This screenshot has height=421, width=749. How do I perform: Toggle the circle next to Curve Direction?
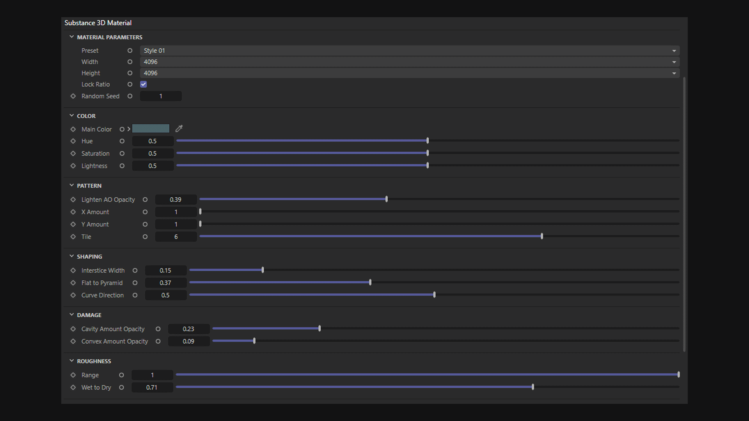(135, 295)
